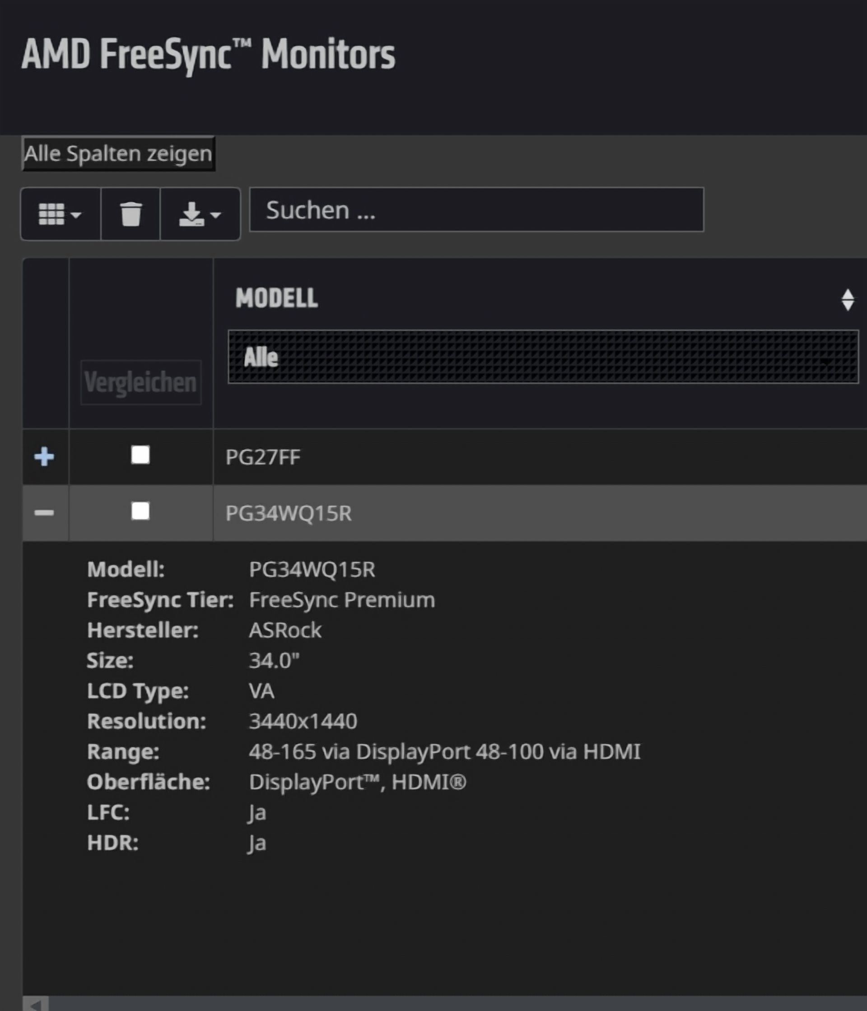Open the column visibility grid dropdown
867x1011 pixels.
click(61, 214)
